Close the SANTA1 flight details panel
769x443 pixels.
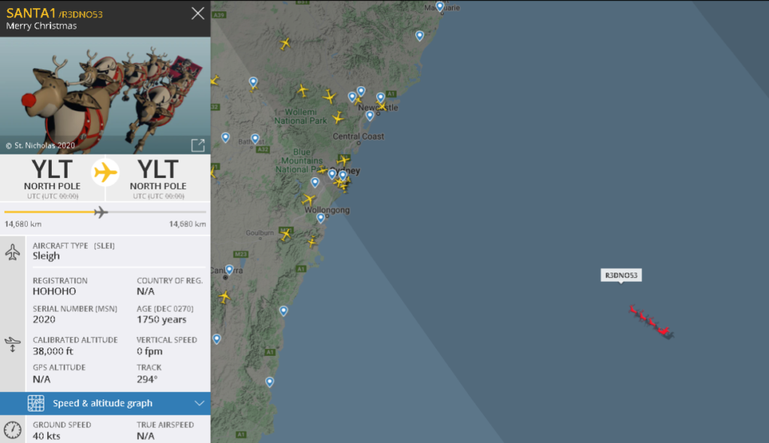[198, 14]
